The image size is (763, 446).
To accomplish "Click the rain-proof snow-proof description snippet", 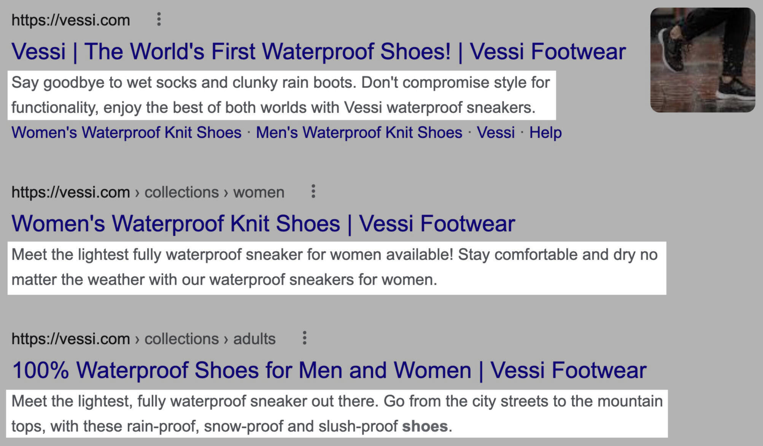I will point(337,414).
